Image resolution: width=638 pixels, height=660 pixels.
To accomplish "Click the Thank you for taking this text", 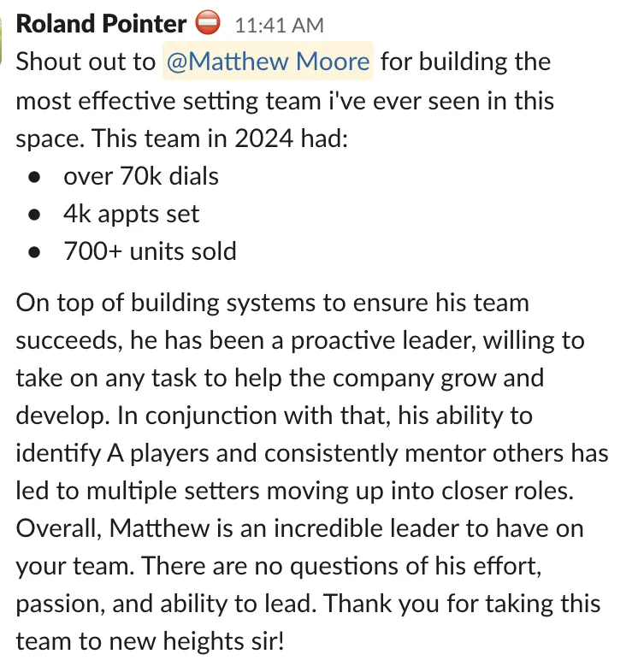I will (462, 604).
